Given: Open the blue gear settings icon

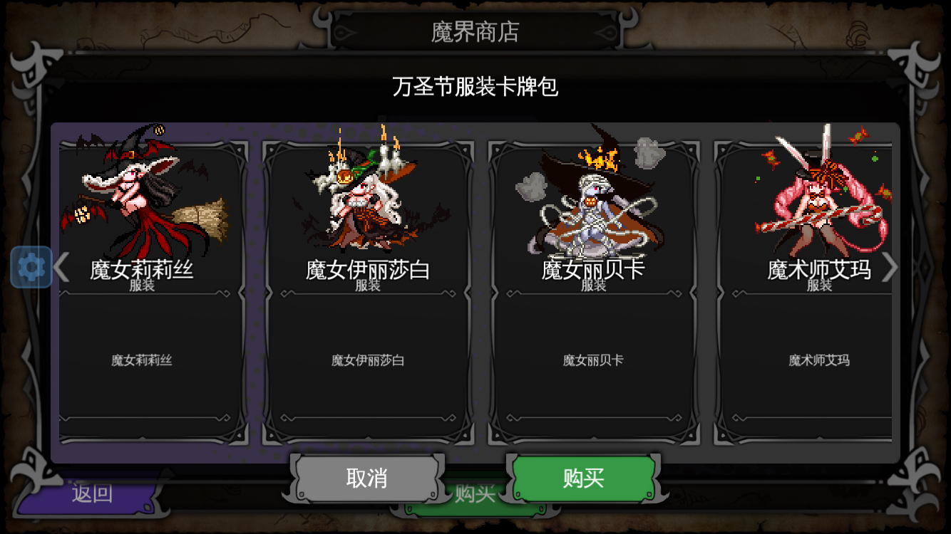Looking at the screenshot, I should click(31, 267).
